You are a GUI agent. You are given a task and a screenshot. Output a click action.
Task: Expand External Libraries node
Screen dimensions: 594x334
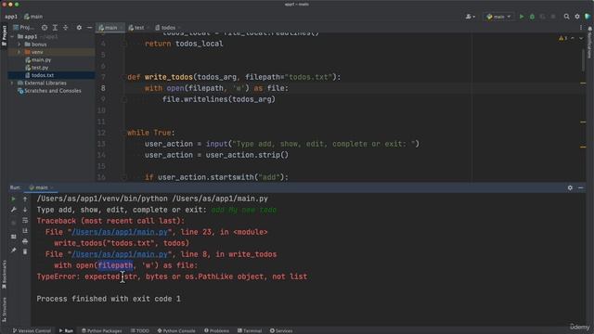coord(12,83)
